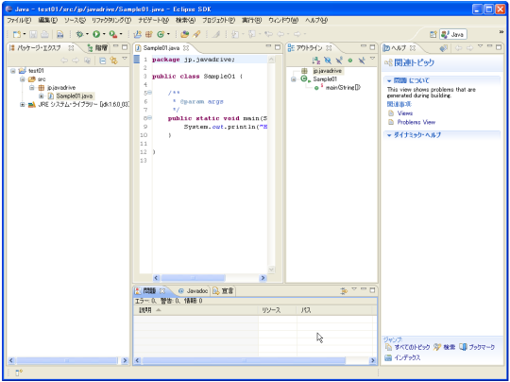Select the Java perspective button

click(453, 34)
